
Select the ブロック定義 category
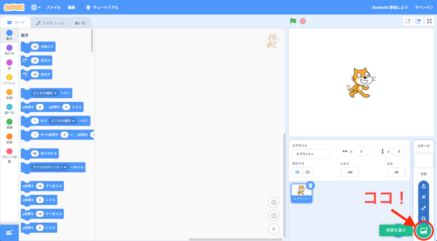[9, 156]
